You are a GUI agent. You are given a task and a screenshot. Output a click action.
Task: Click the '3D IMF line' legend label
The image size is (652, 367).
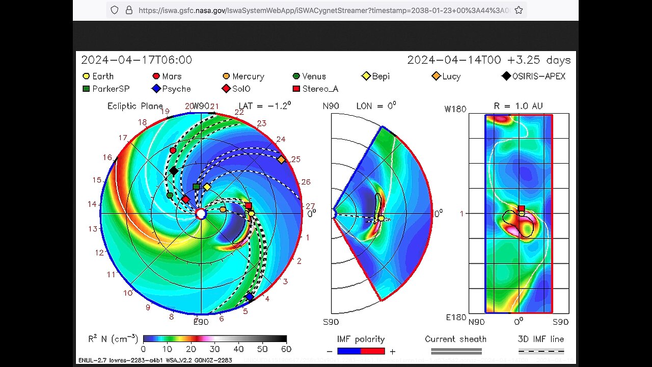coord(541,339)
